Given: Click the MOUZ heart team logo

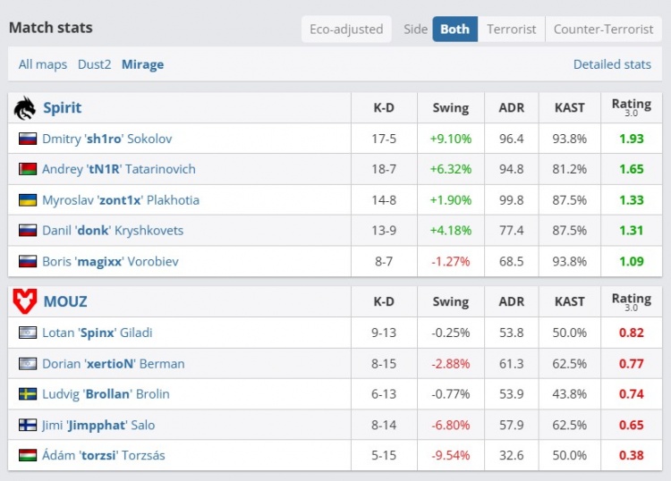Looking at the screenshot, I should [24, 301].
